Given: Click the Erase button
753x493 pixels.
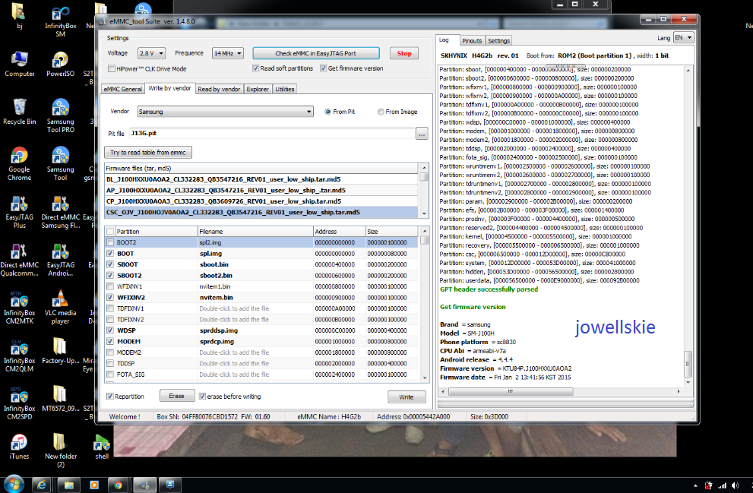Looking at the screenshot, I should pos(177,396).
